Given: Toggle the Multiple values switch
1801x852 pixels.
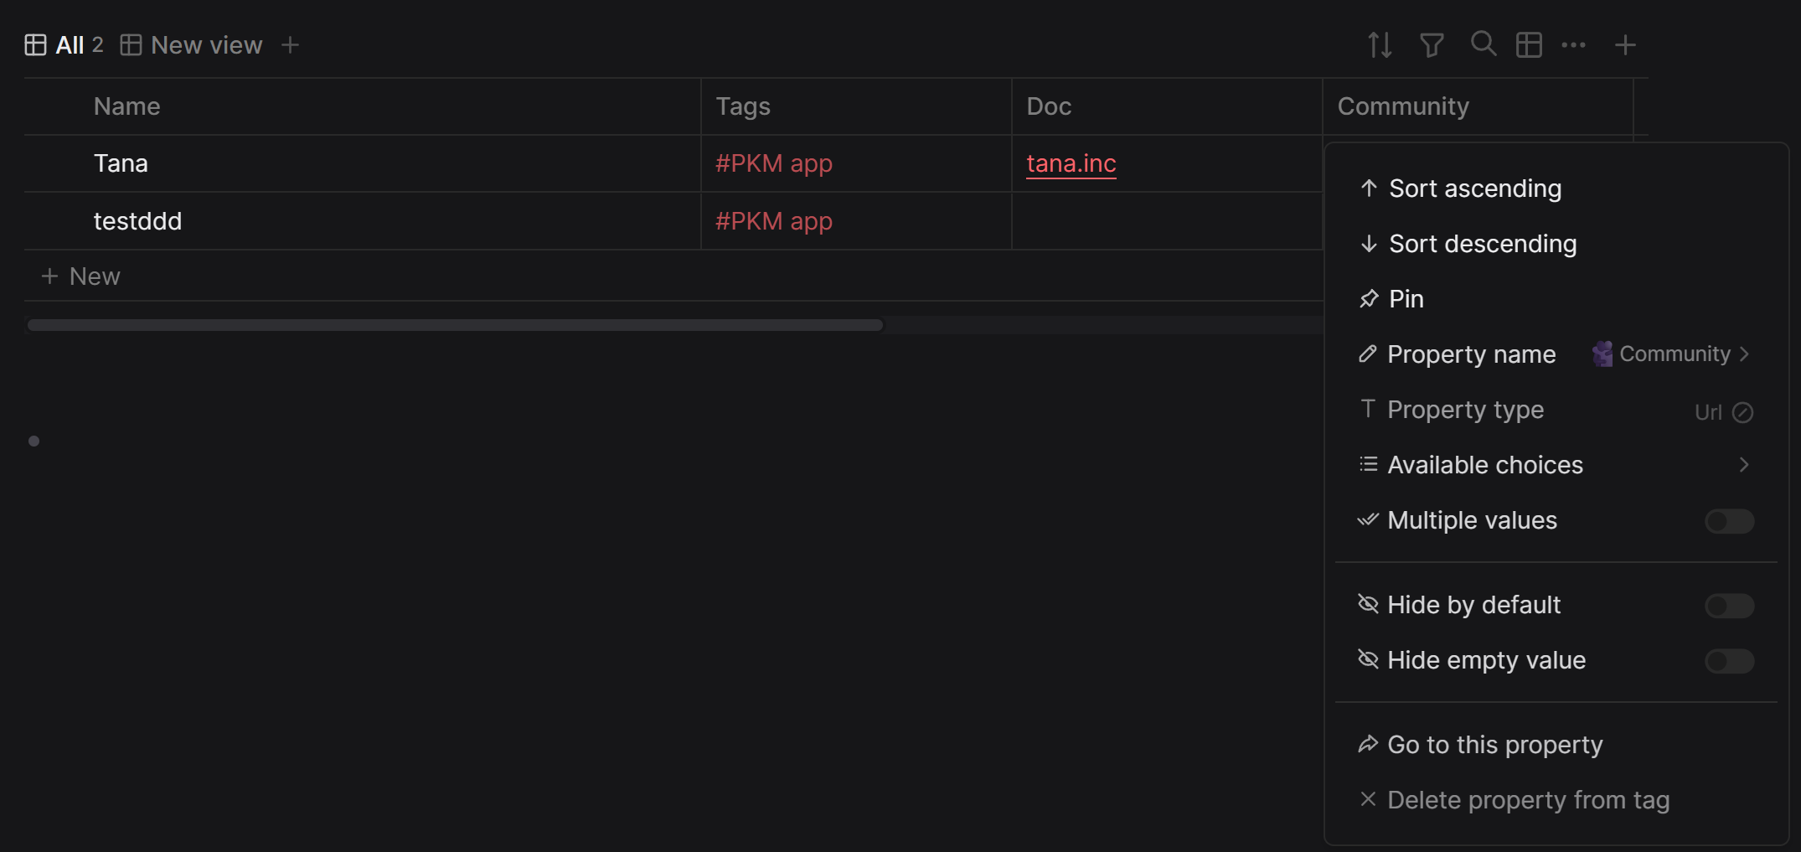Looking at the screenshot, I should (1729, 521).
